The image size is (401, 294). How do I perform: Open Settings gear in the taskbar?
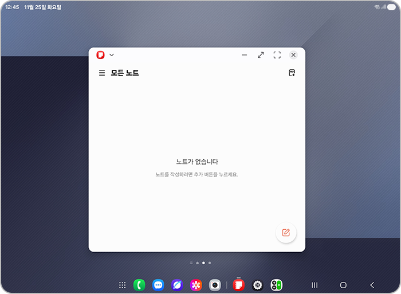click(x=258, y=285)
